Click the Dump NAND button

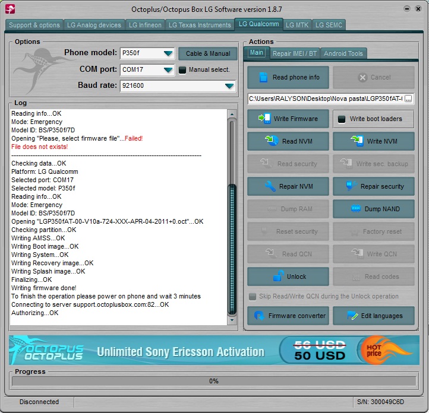374,209
